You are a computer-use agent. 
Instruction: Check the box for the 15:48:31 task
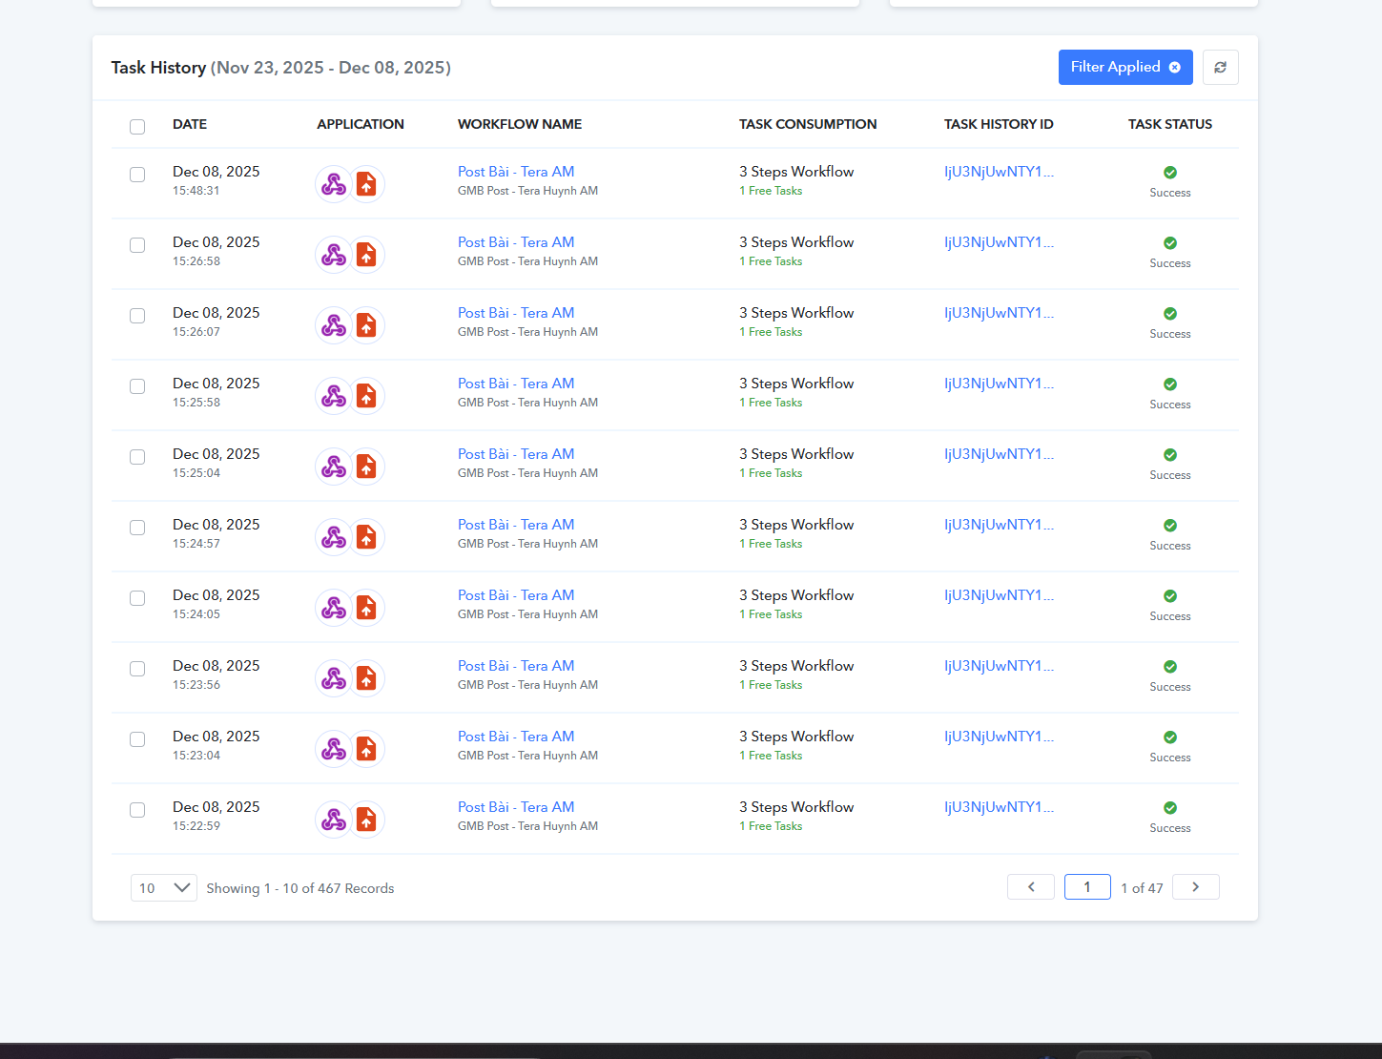[137, 175]
